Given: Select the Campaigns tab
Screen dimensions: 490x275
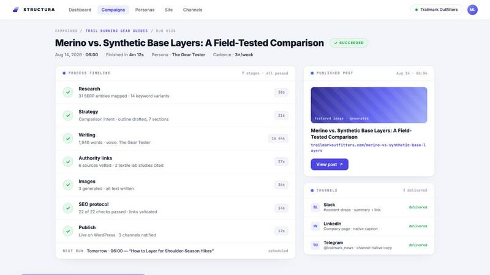Looking at the screenshot, I should (113, 10).
